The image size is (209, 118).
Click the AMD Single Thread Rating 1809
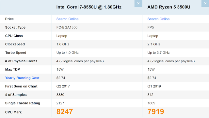coord(151,103)
